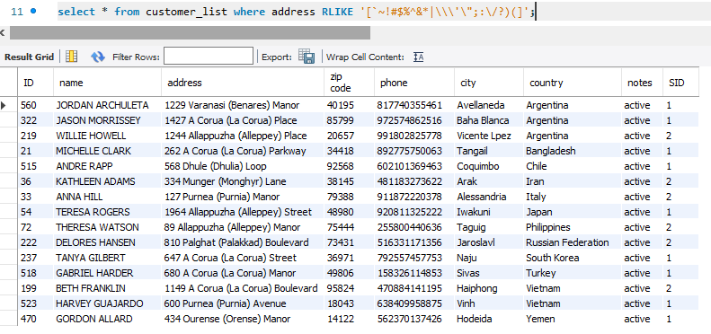Click the SID column header
Image resolution: width=711 pixels, height=334 pixels.
680,83
